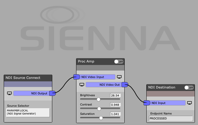
Task: Click the NDI Destination node title
Action: pos(161,87)
